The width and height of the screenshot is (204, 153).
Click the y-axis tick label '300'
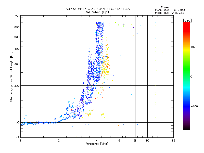tap(17, 64)
